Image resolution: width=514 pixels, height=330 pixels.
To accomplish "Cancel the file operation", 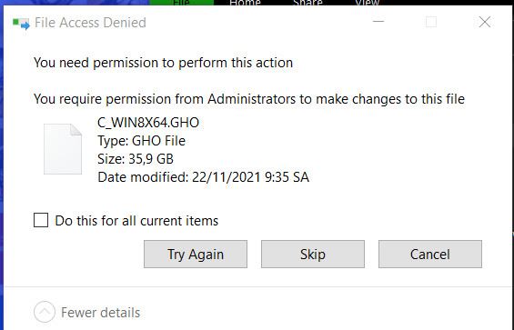I will point(430,254).
